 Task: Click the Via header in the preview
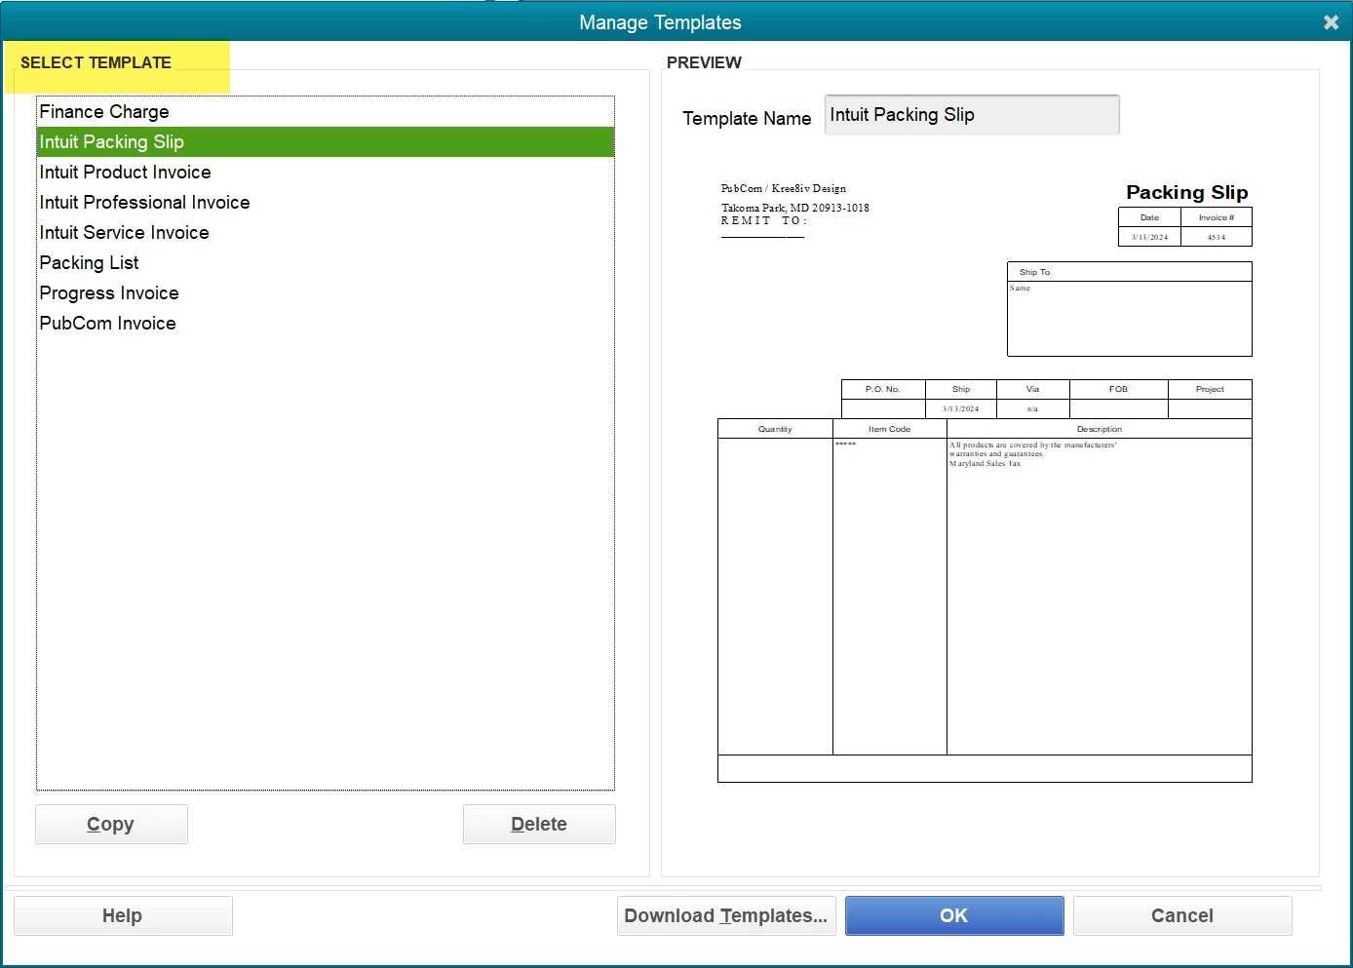1033,389
